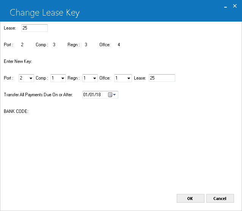The height and width of the screenshot is (211, 242).
Task: Click the Enter New Key label
Action: click(18, 61)
